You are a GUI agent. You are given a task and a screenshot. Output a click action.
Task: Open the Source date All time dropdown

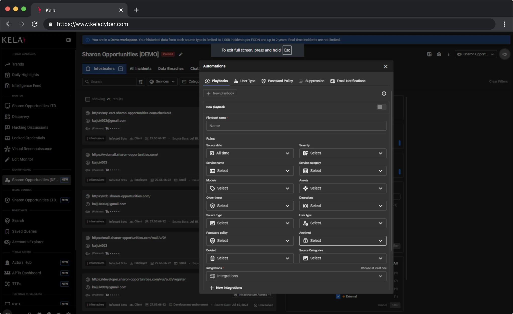(250, 153)
